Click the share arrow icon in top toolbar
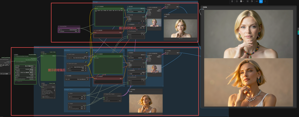The height and width of the screenshot is (117, 299). pos(256,1)
